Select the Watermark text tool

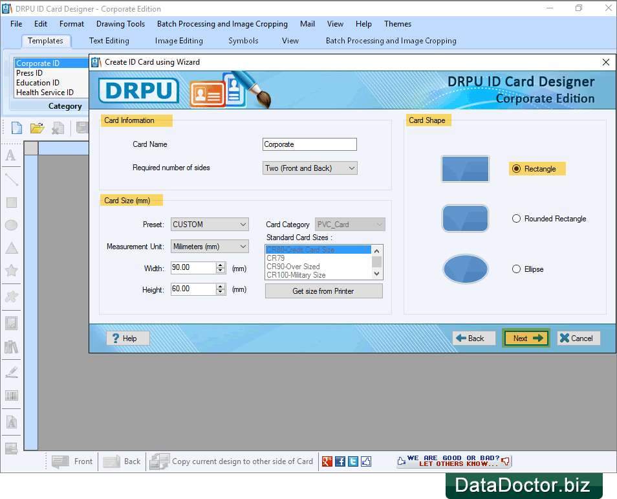click(12, 422)
